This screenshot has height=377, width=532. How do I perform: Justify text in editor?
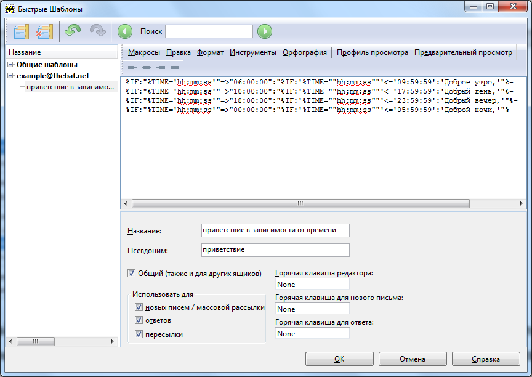tap(175, 68)
